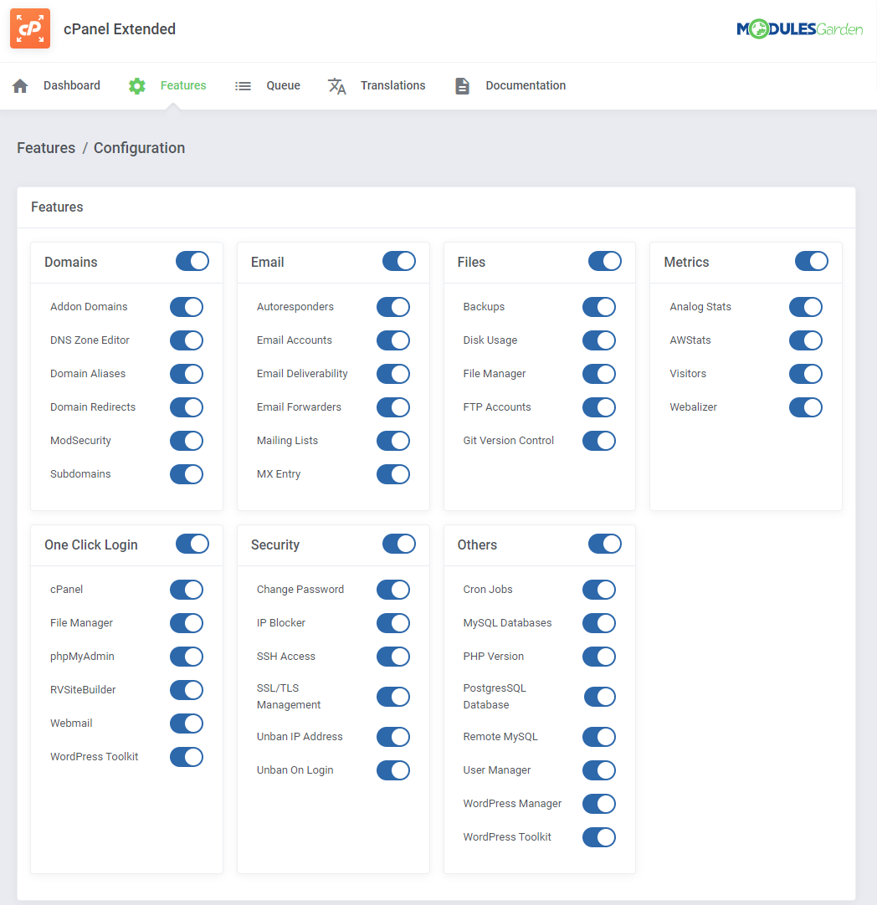Click the ModulesGarden logo

pos(800,29)
